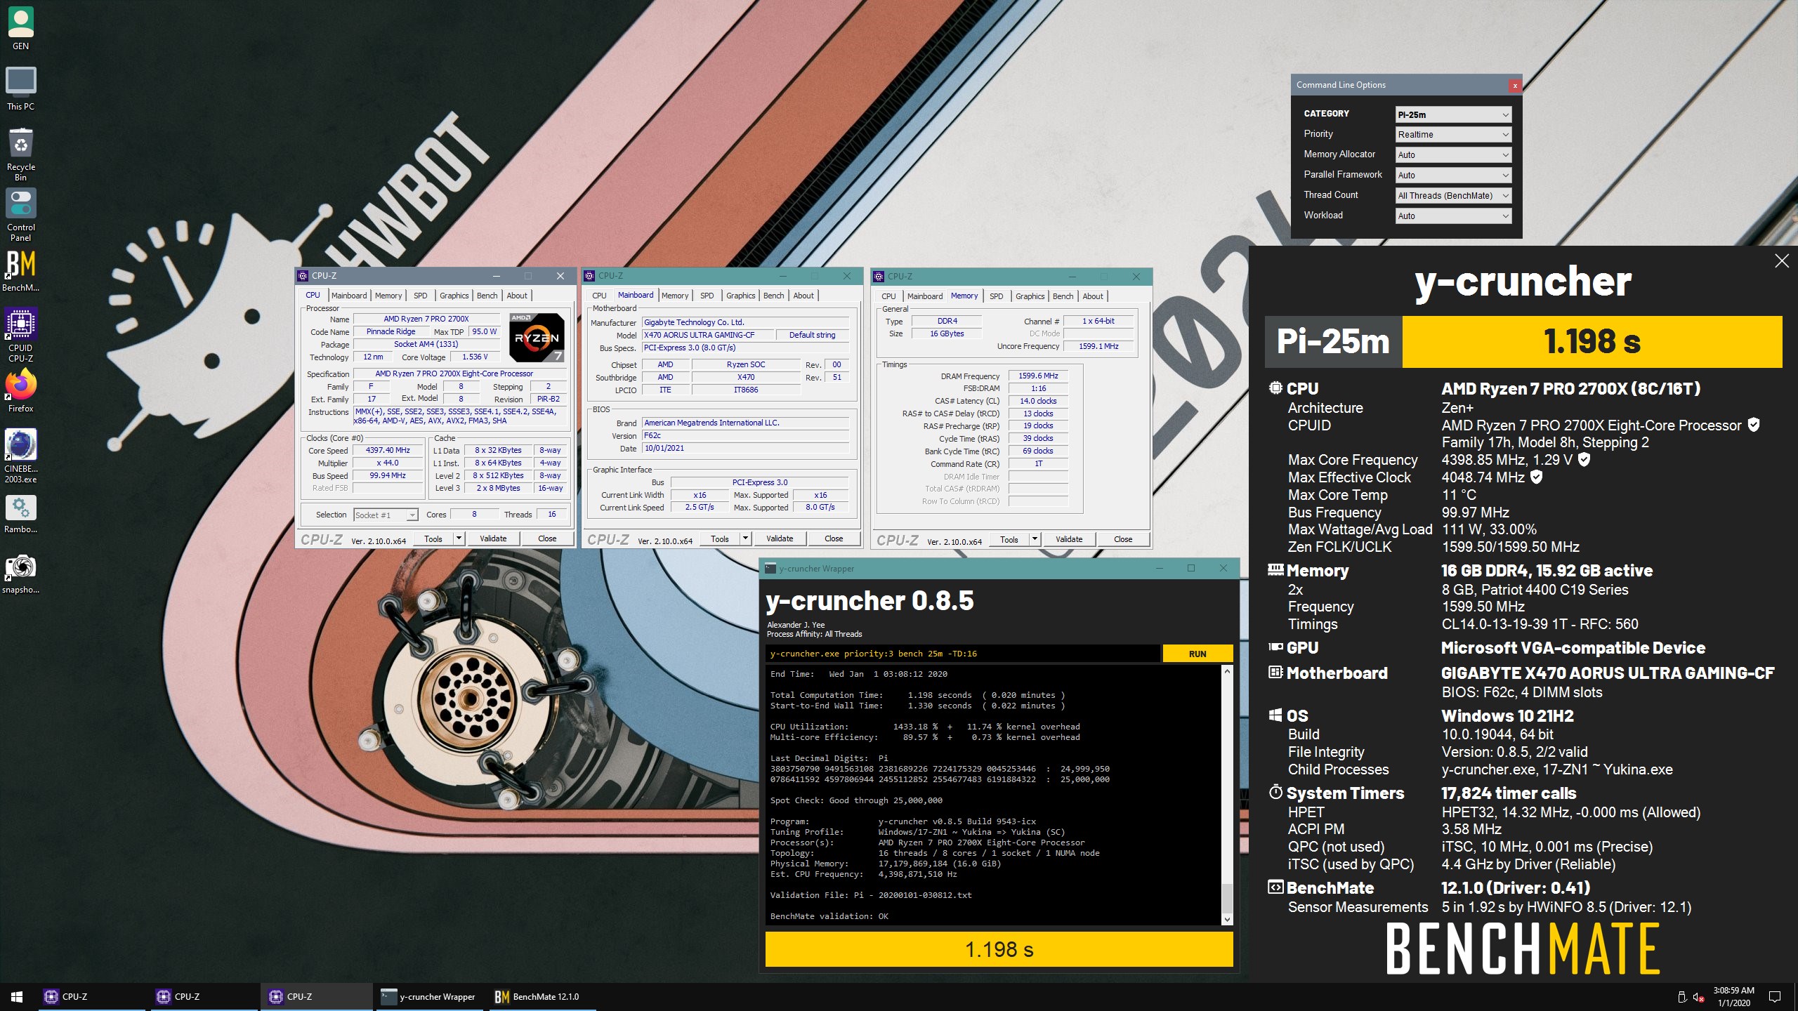Click the yellow RUN button
The width and height of the screenshot is (1798, 1011).
[x=1197, y=654]
